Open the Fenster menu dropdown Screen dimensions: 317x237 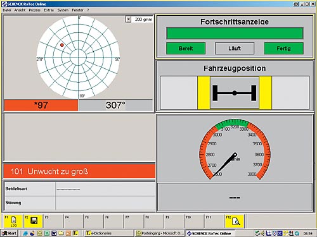tap(77, 10)
